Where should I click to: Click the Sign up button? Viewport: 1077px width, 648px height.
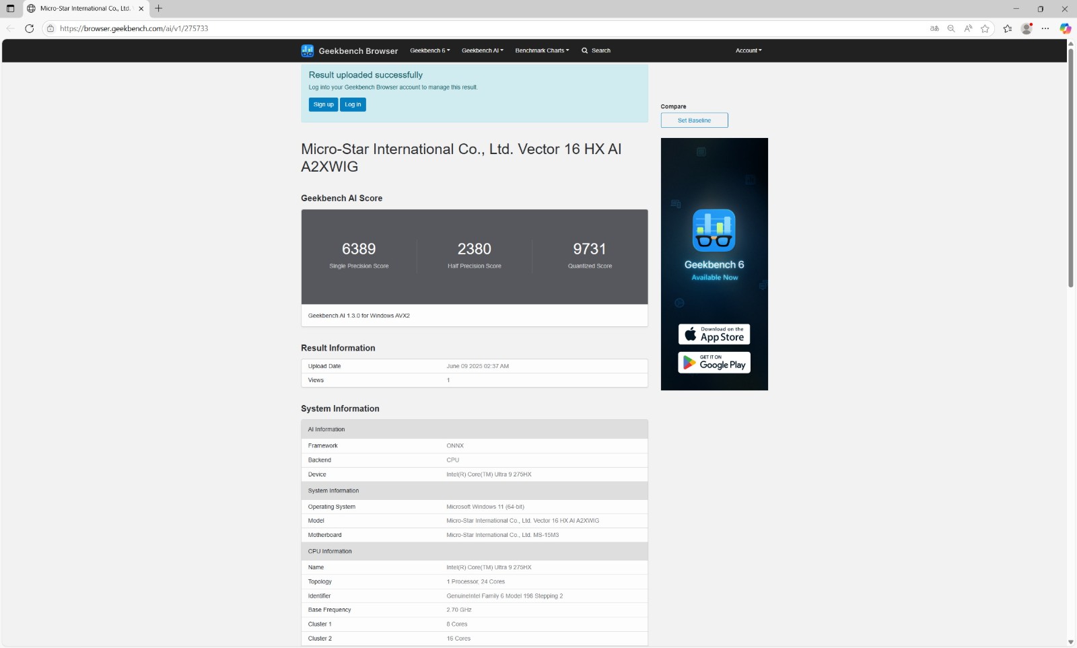tap(323, 104)
